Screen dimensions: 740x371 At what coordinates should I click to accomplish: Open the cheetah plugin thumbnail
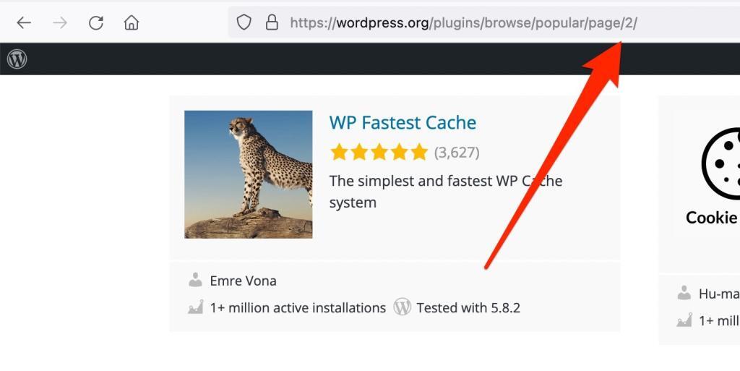(248, 174)
